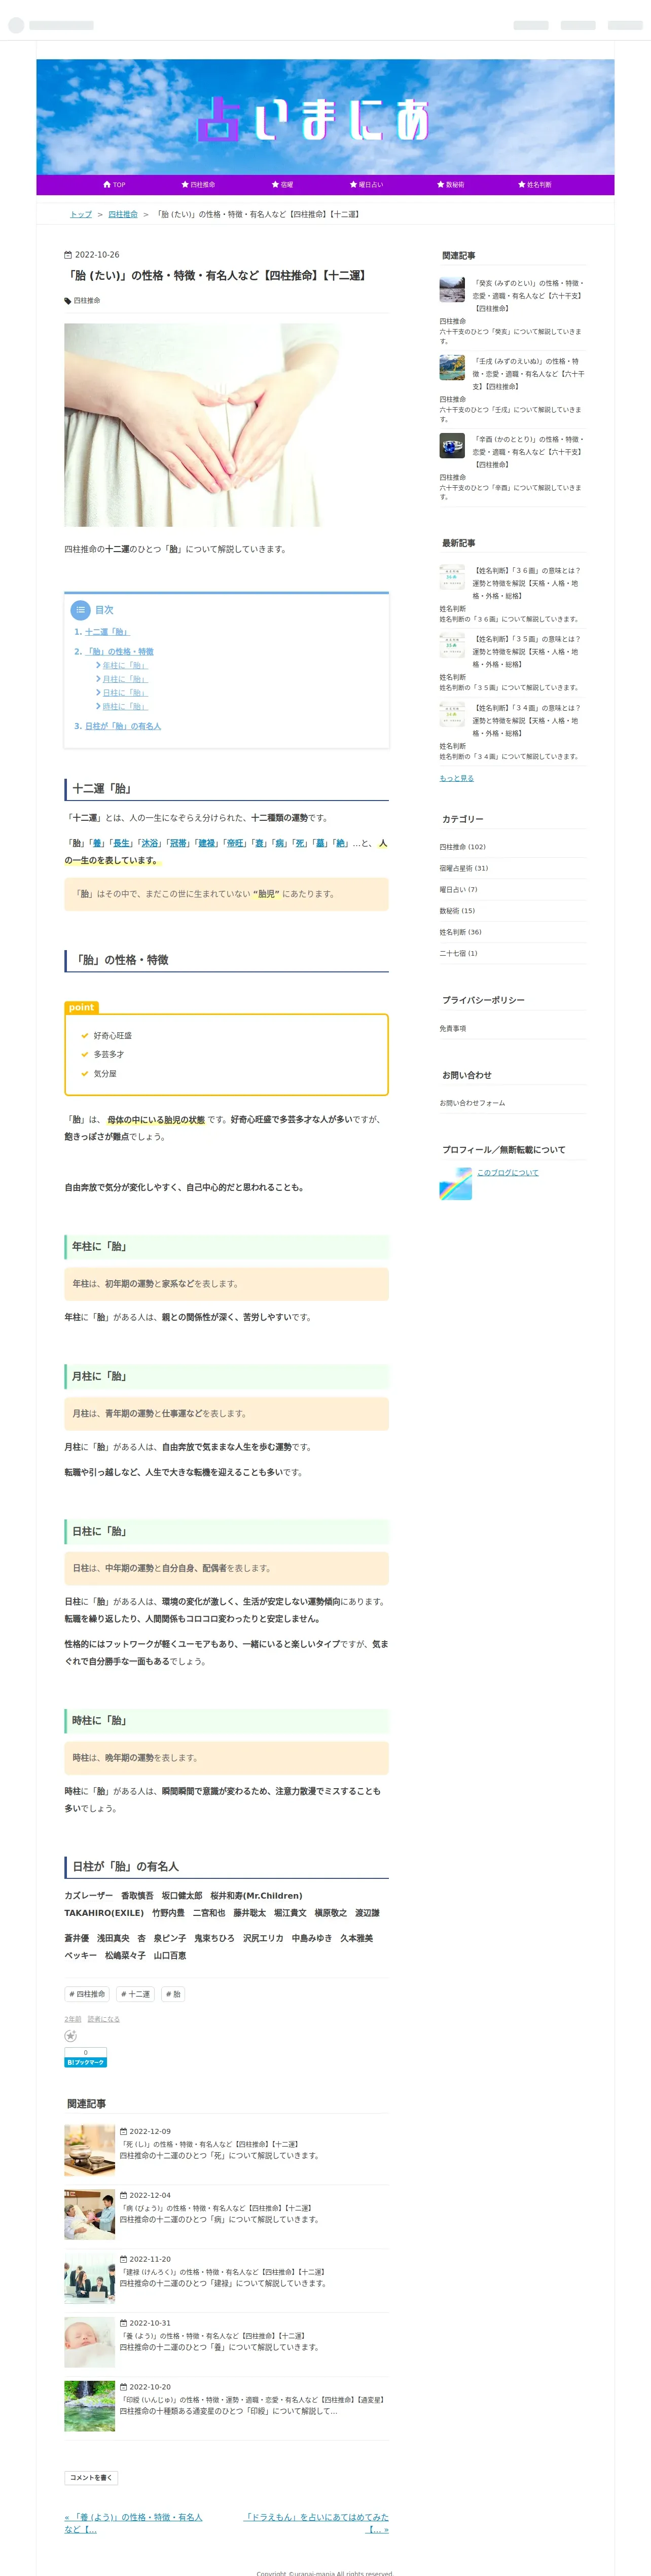Open sidebar thumbnail for 「辛酉 (かのととり)」
The image size is (651, 2576).
click(x=452, y=445)
